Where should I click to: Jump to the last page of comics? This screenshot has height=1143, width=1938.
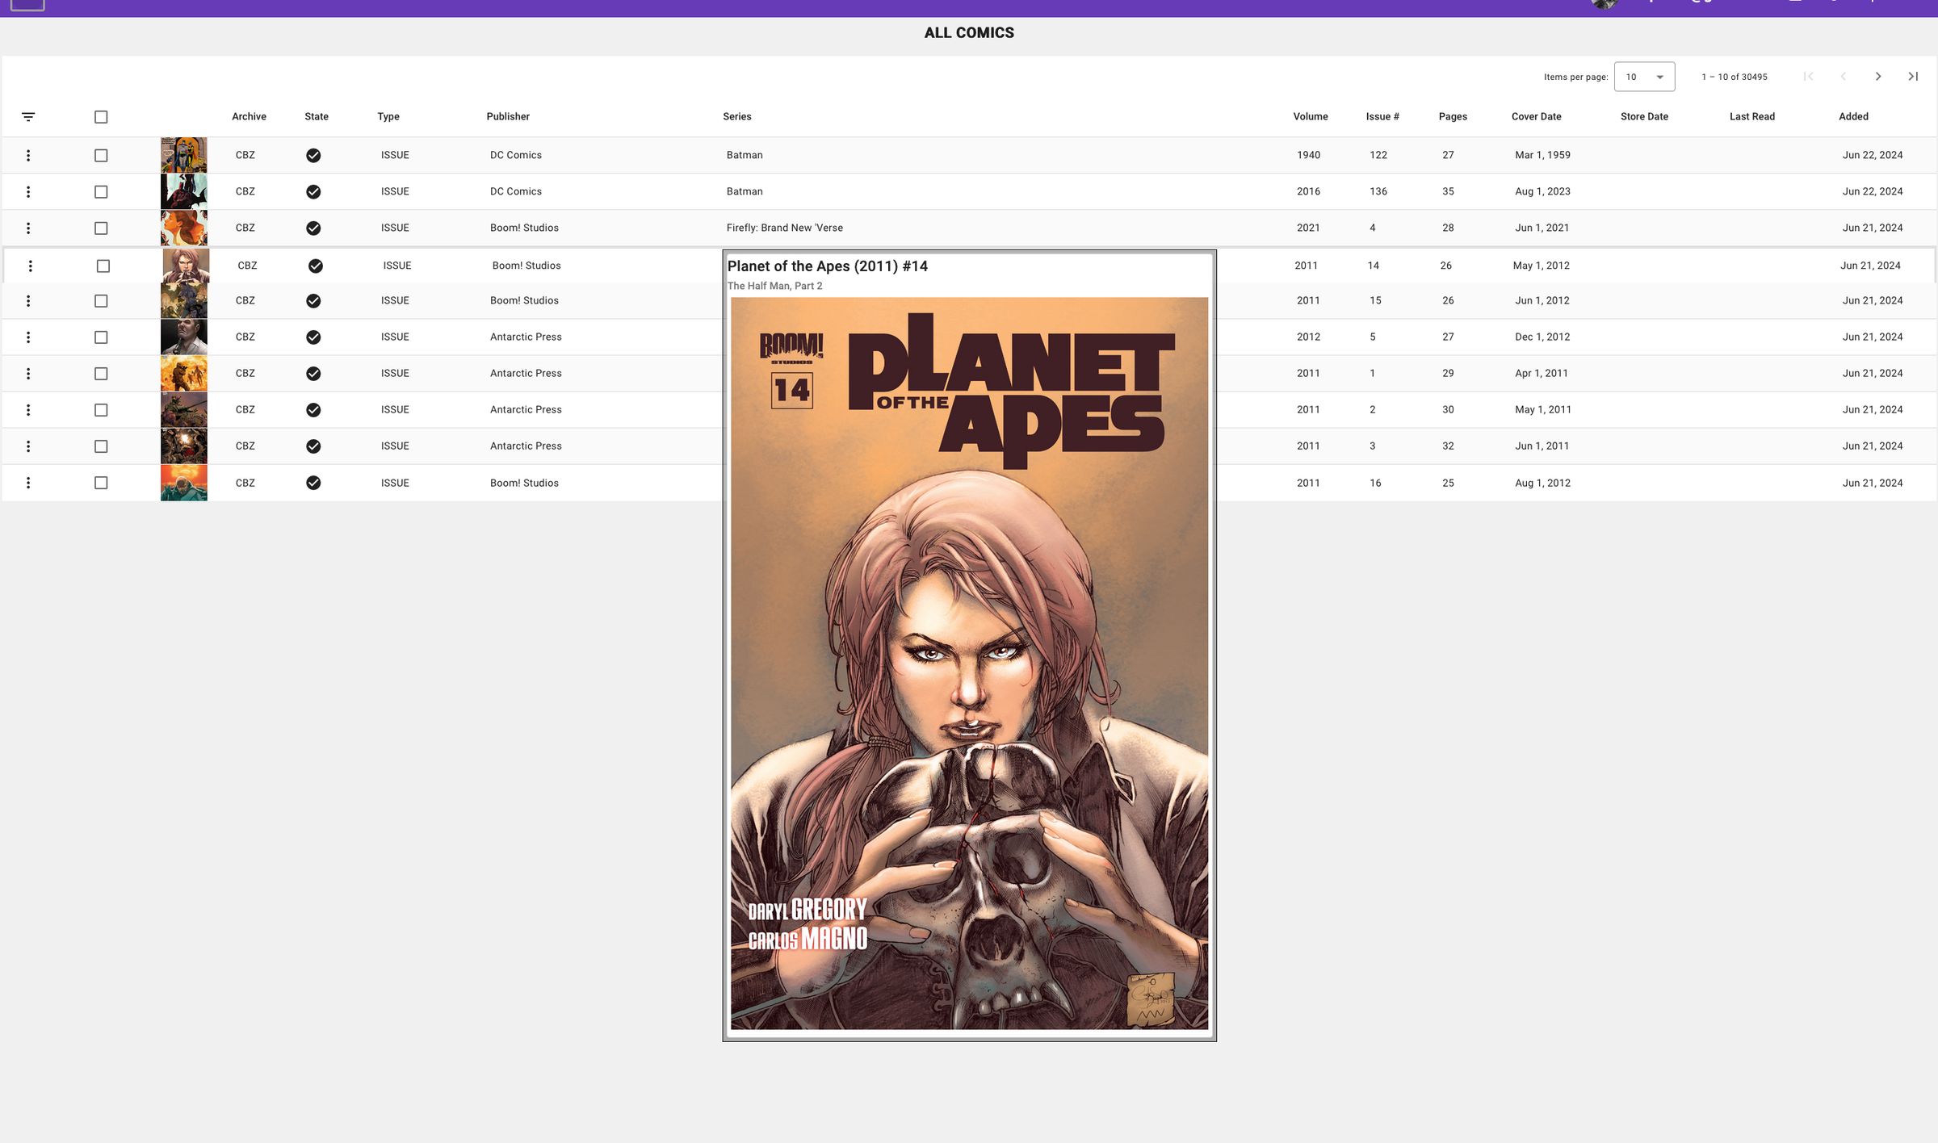(x=1912, y=76)
